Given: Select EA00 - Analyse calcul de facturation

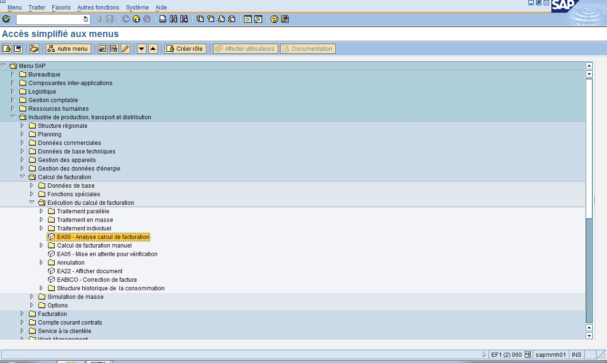Looking at the screenshot, I should pos(103,237).
